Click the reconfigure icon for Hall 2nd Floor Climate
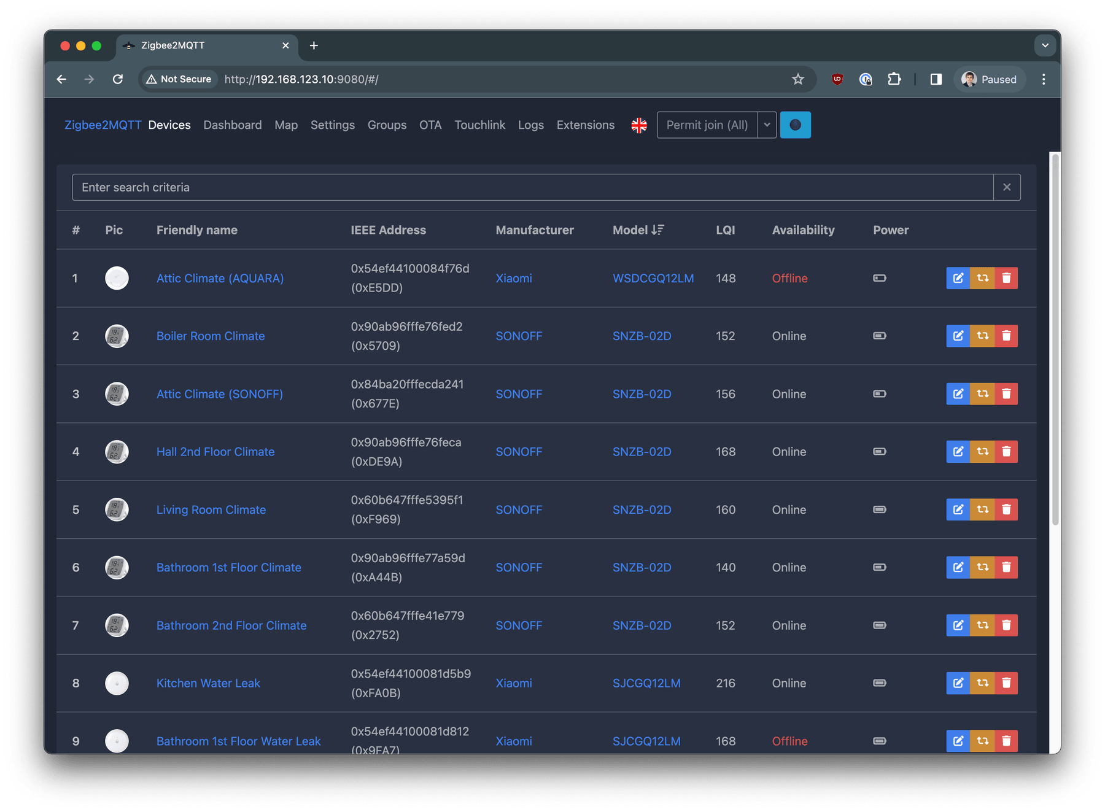The image size is (1105, 812). 982,451
